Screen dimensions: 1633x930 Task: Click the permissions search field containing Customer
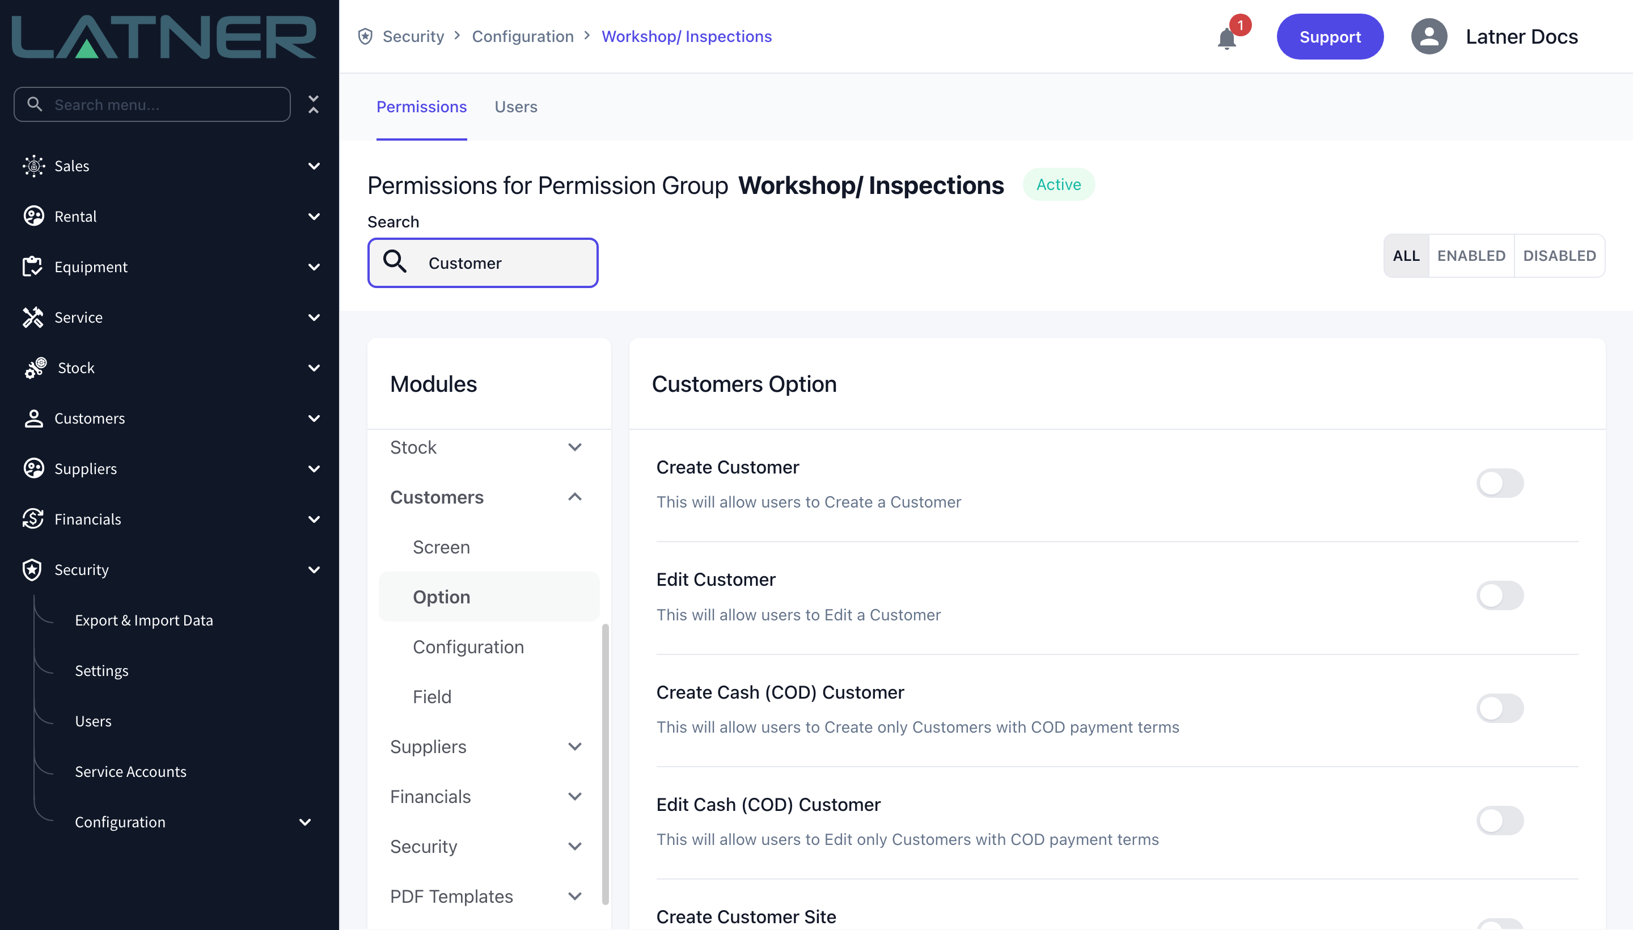[x=483, y=263]
